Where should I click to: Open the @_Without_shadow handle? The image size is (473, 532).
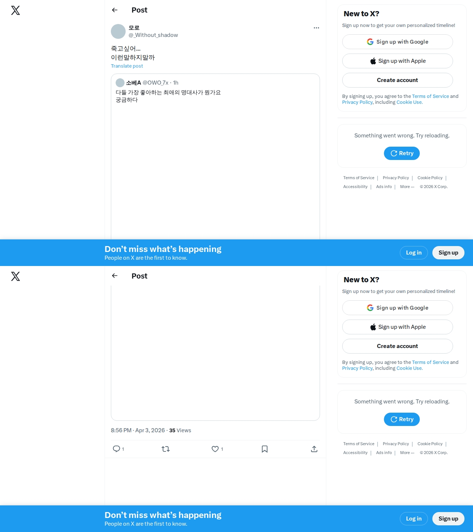[x=153, y=35]
